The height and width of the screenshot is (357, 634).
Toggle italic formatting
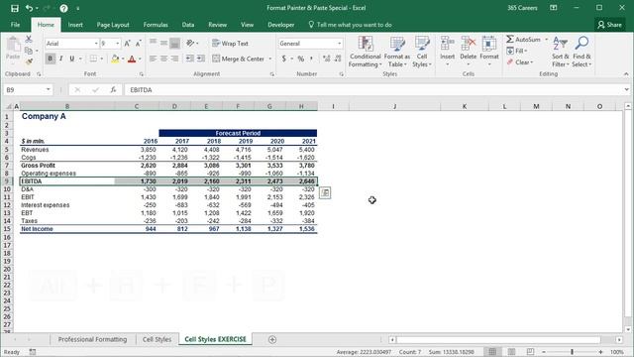61,59
